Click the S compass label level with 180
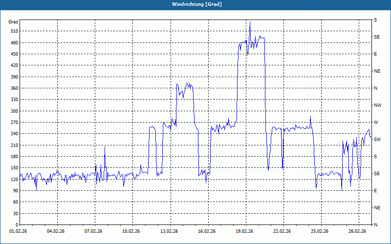Viewport: 391px width, 244px height. click(x=375, y=157)
